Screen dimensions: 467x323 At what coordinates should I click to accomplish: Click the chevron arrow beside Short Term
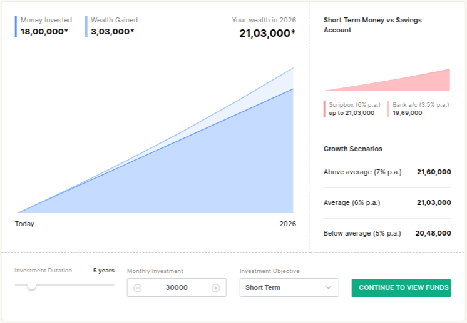pos(329,287)
